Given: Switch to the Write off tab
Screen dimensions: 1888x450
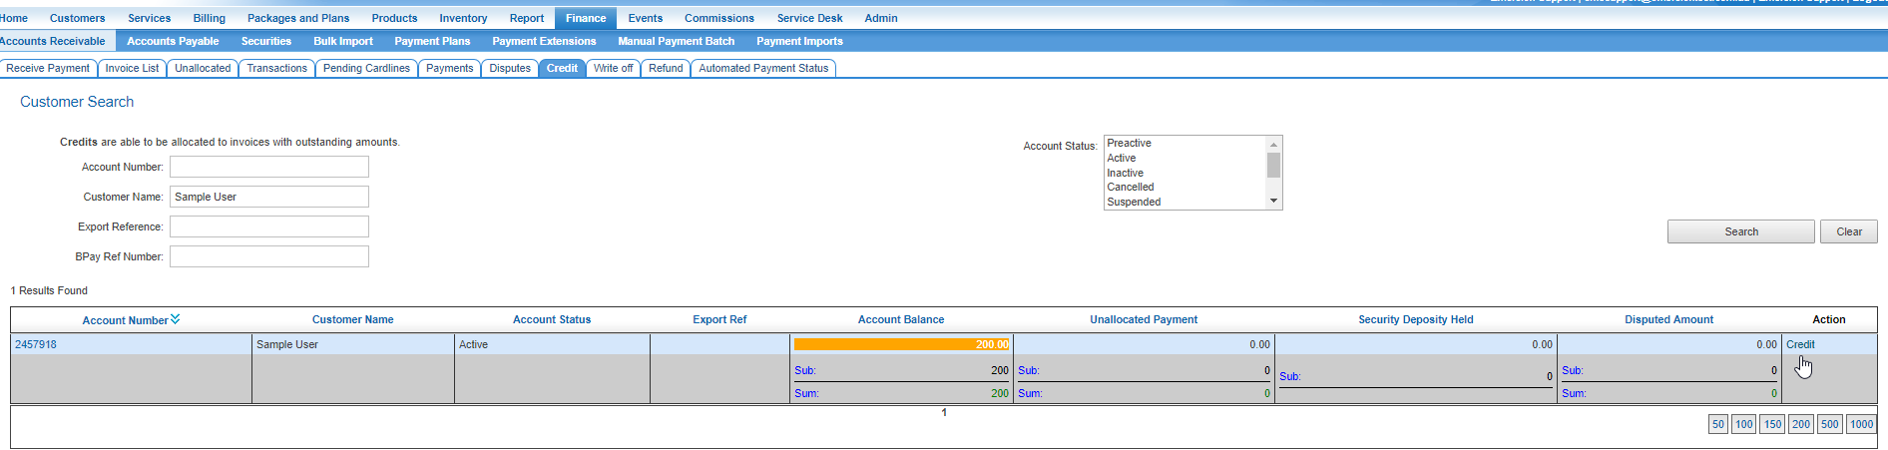Looking at the screenshot, I should pyautogui.click(x=613, y=68).
